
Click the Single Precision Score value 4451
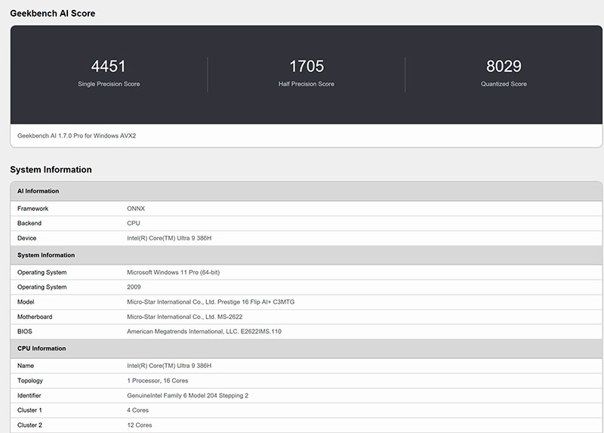click(108, 66)
